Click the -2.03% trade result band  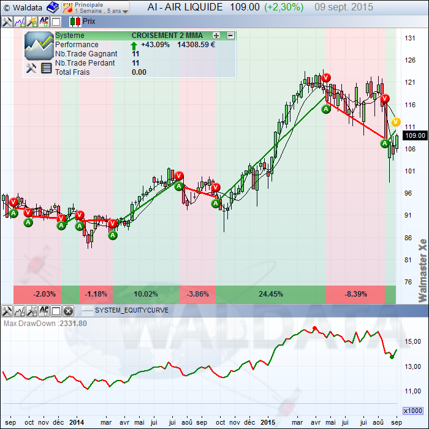point(37,294)
